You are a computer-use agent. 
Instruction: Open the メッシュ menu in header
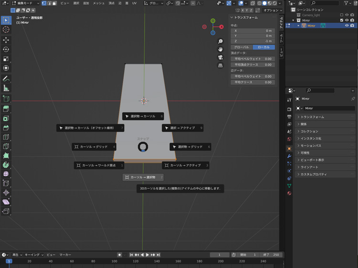[98, 3]
